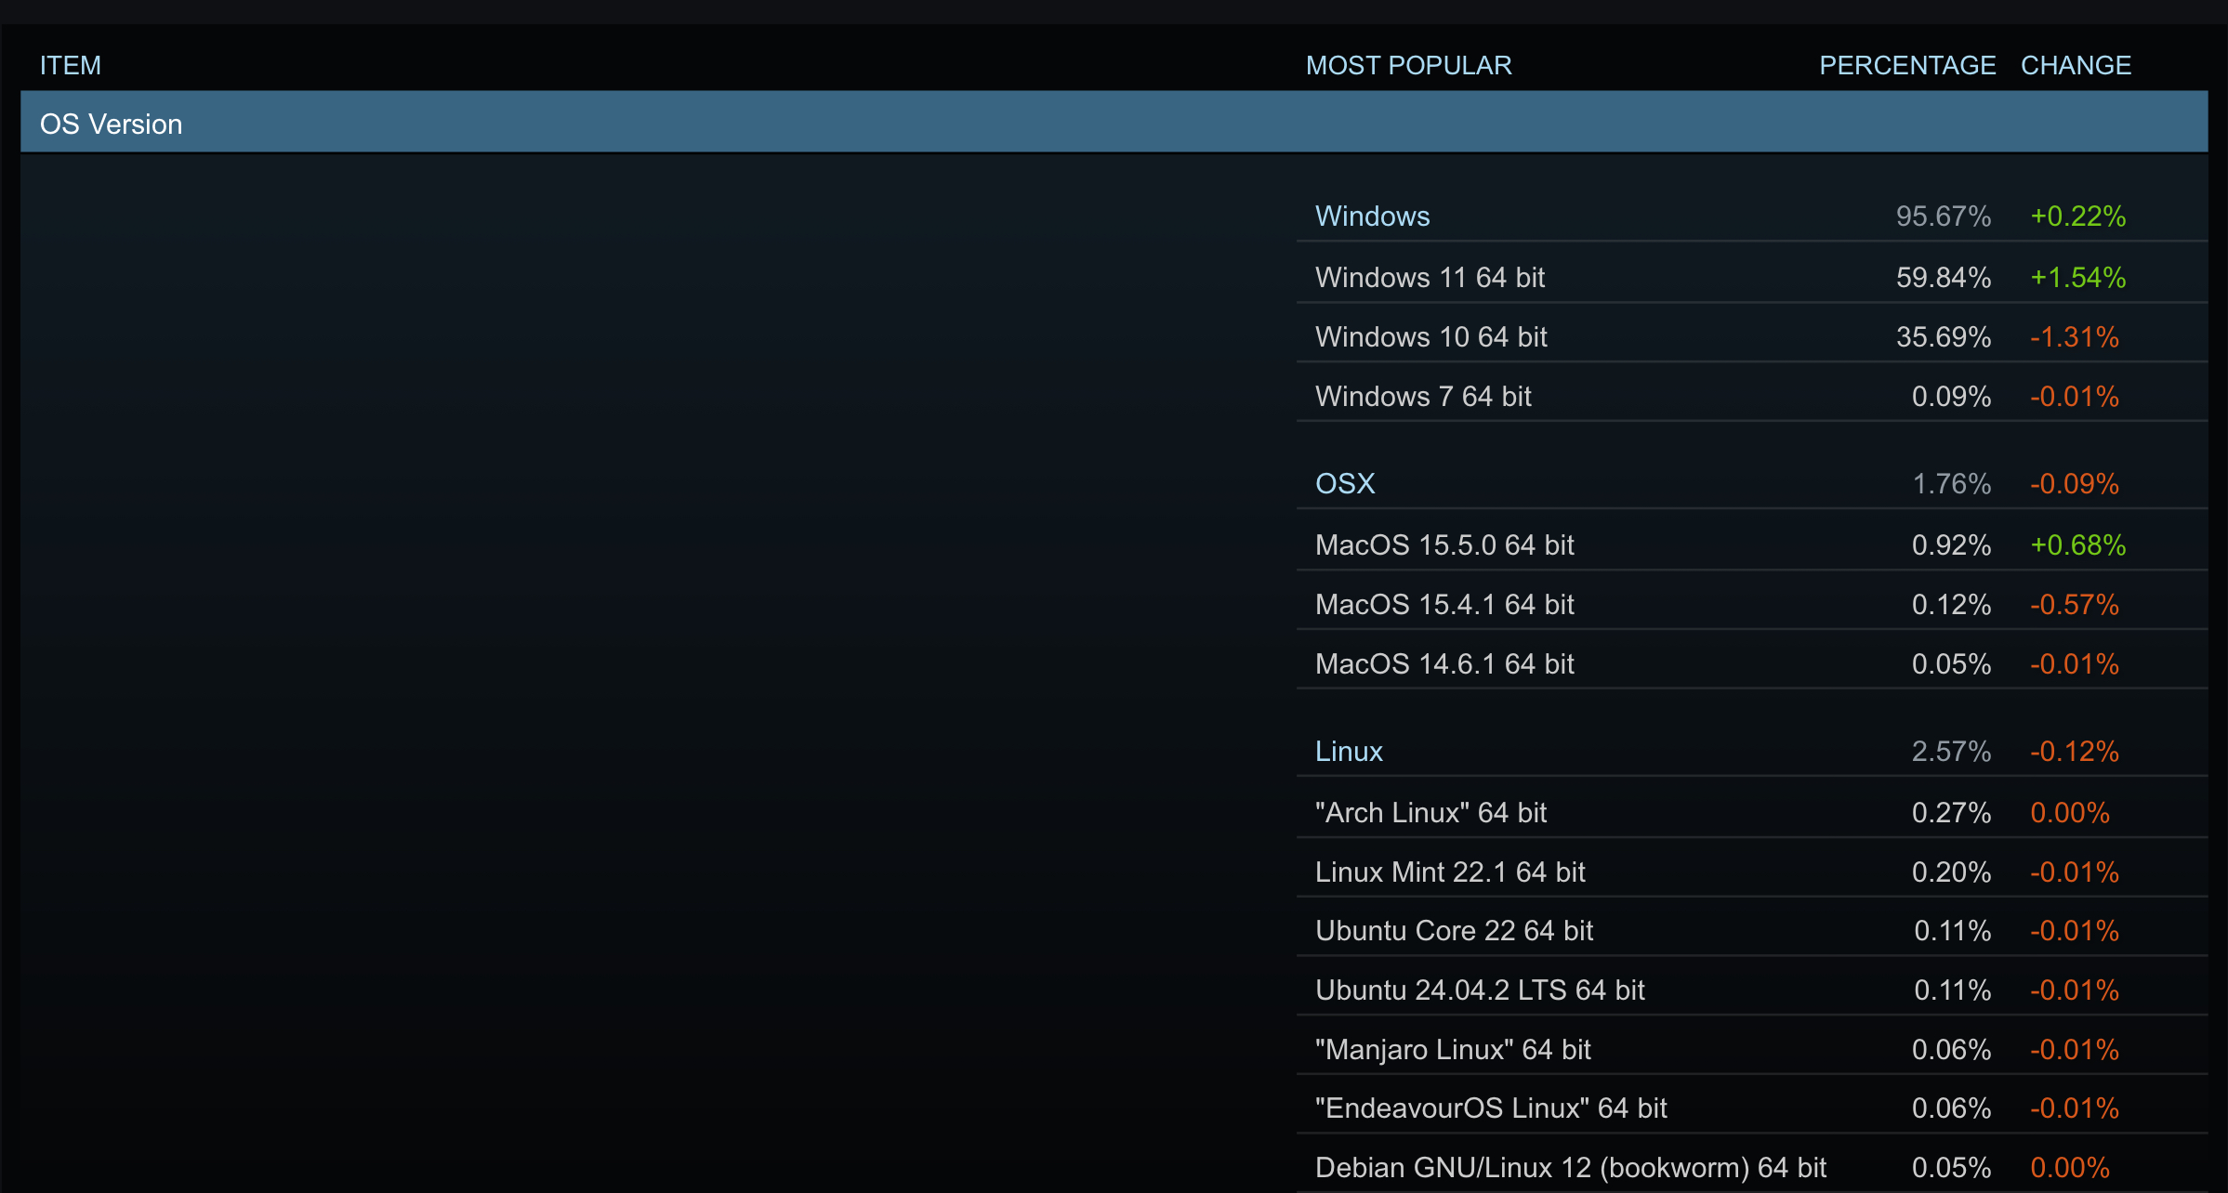Image resolution: width=2228 pixels, height=1193 pixels.
Task: Click the CHANGE column header
Action: [x=2076, y=65]
